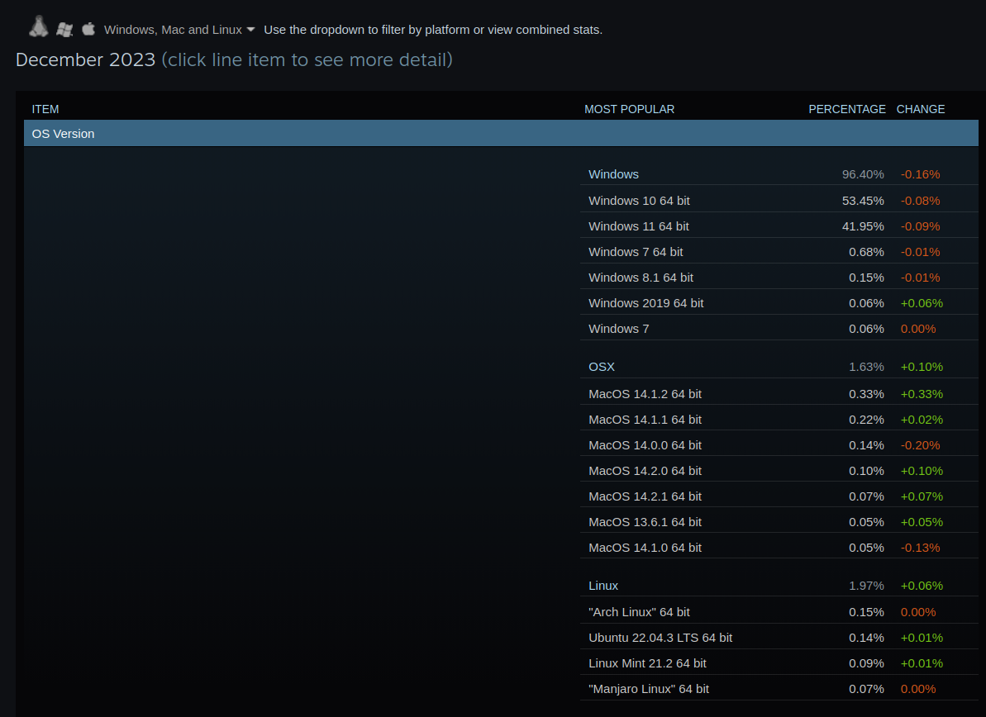Select the CHANGE column header
This screenshot has width=986, height=717.
[x=921, y=109]
